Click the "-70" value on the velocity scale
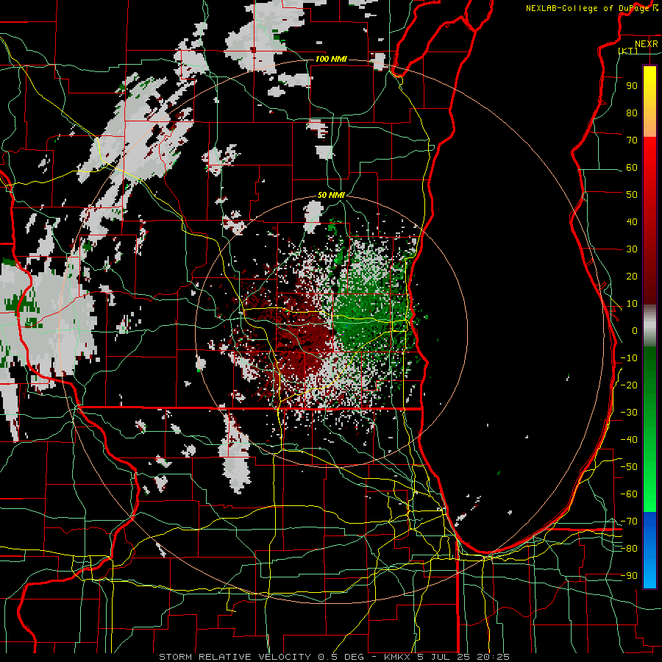Screen dimensions: 662x662 click(x=629, y=522)
